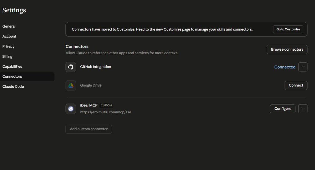Go to Privacy settings
Viewport: 315px width, 170px height.
coord(8,46)
